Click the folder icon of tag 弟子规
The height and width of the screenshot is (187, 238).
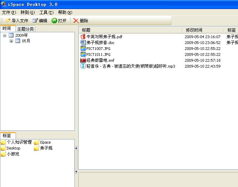[36, 148]
